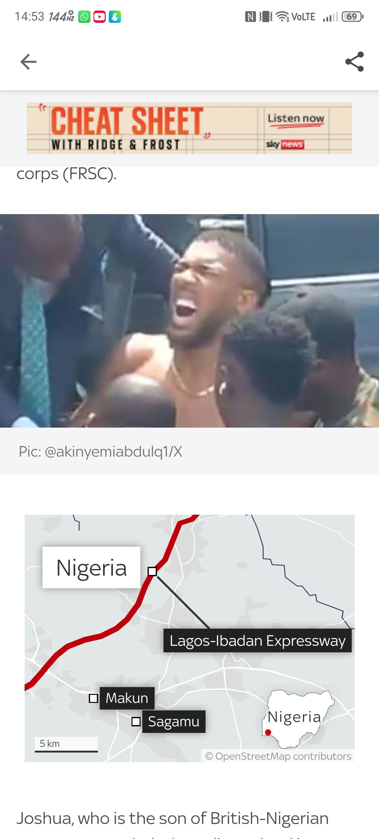Tap the NFC status icon
The image size is (379, 839).
(250, 17)
